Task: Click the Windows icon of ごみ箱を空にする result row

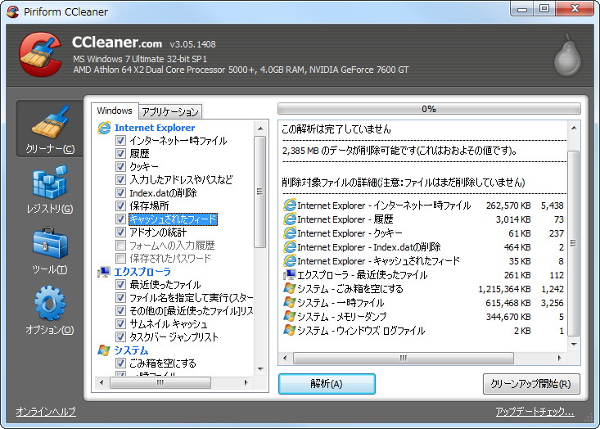Action: [x=290, y=288]
